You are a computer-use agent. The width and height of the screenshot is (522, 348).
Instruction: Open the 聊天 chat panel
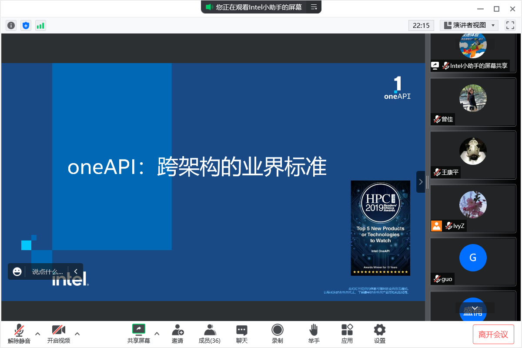pos(241,333)
